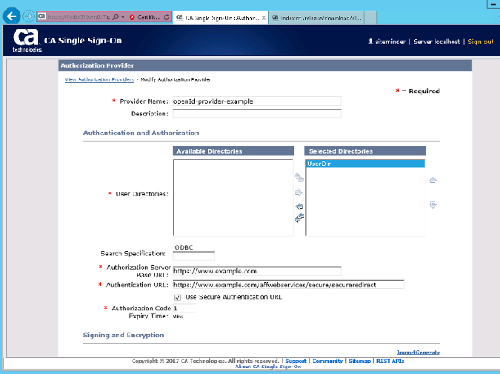
Task: Toggle Use Secure Authentication URL checkbox
Action: click(x=178, y=297)
